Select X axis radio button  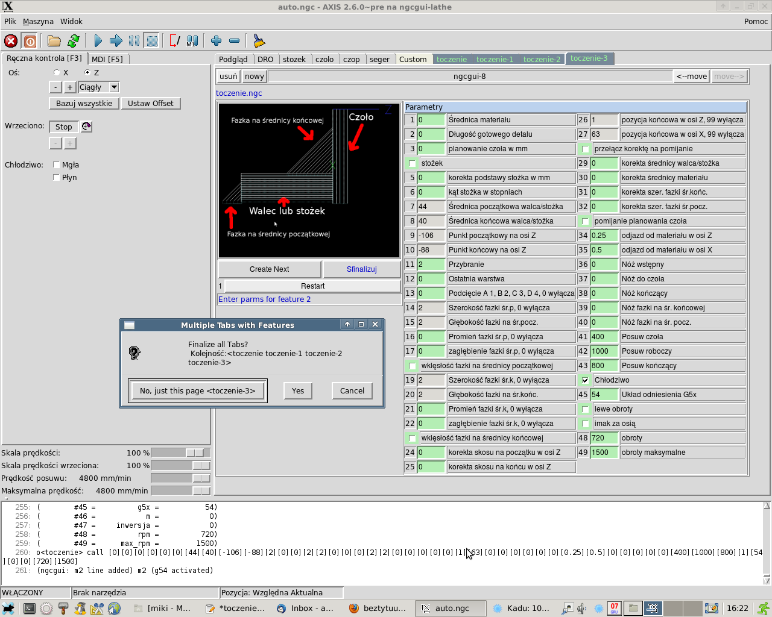[57, 72]
